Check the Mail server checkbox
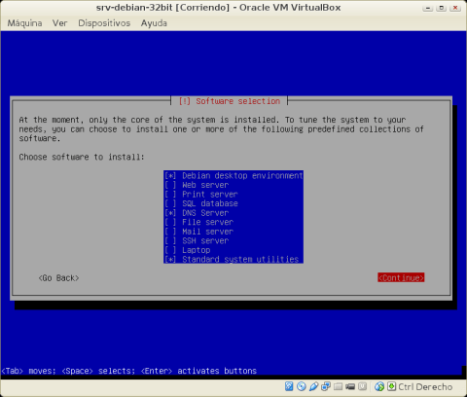The image size is (467, 397). pyautogui.click(x=170, y=232)
